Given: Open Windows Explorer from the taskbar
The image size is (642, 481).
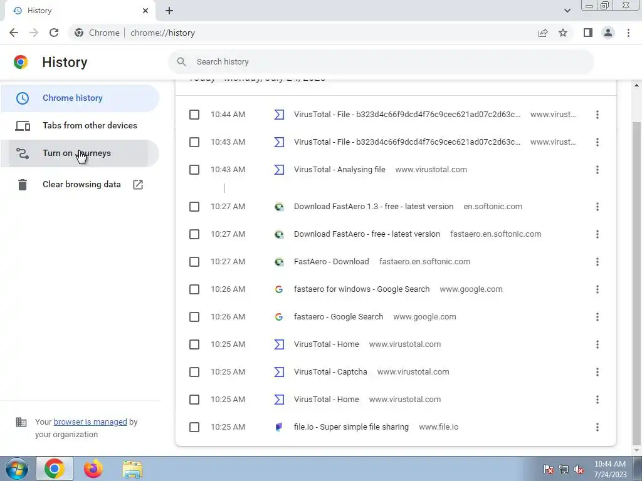Looking at the screenshot, I should coord(132,469).
